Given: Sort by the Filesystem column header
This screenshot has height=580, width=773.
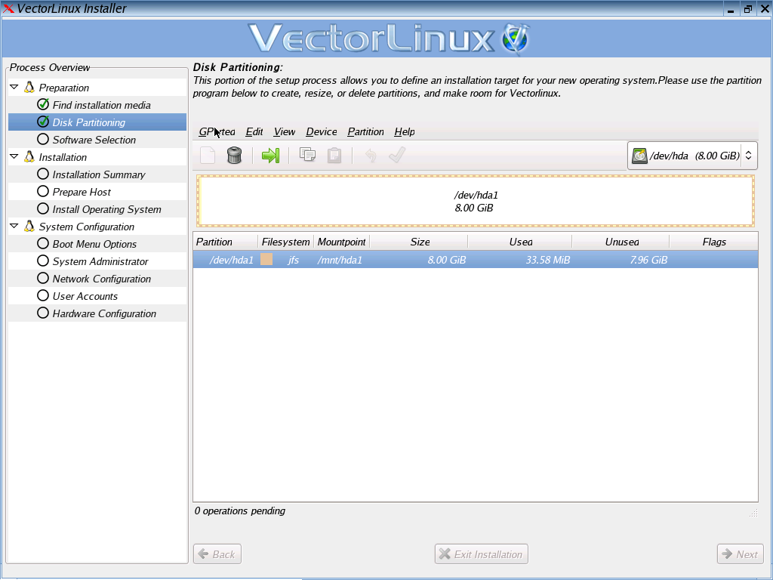Looking at the screenshot, I should pyautogui.click(x=286, y=242).
